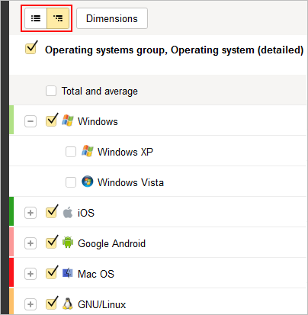Click the GNU/Linux row label
Viewport: 308px width, 315px height.
101,304
